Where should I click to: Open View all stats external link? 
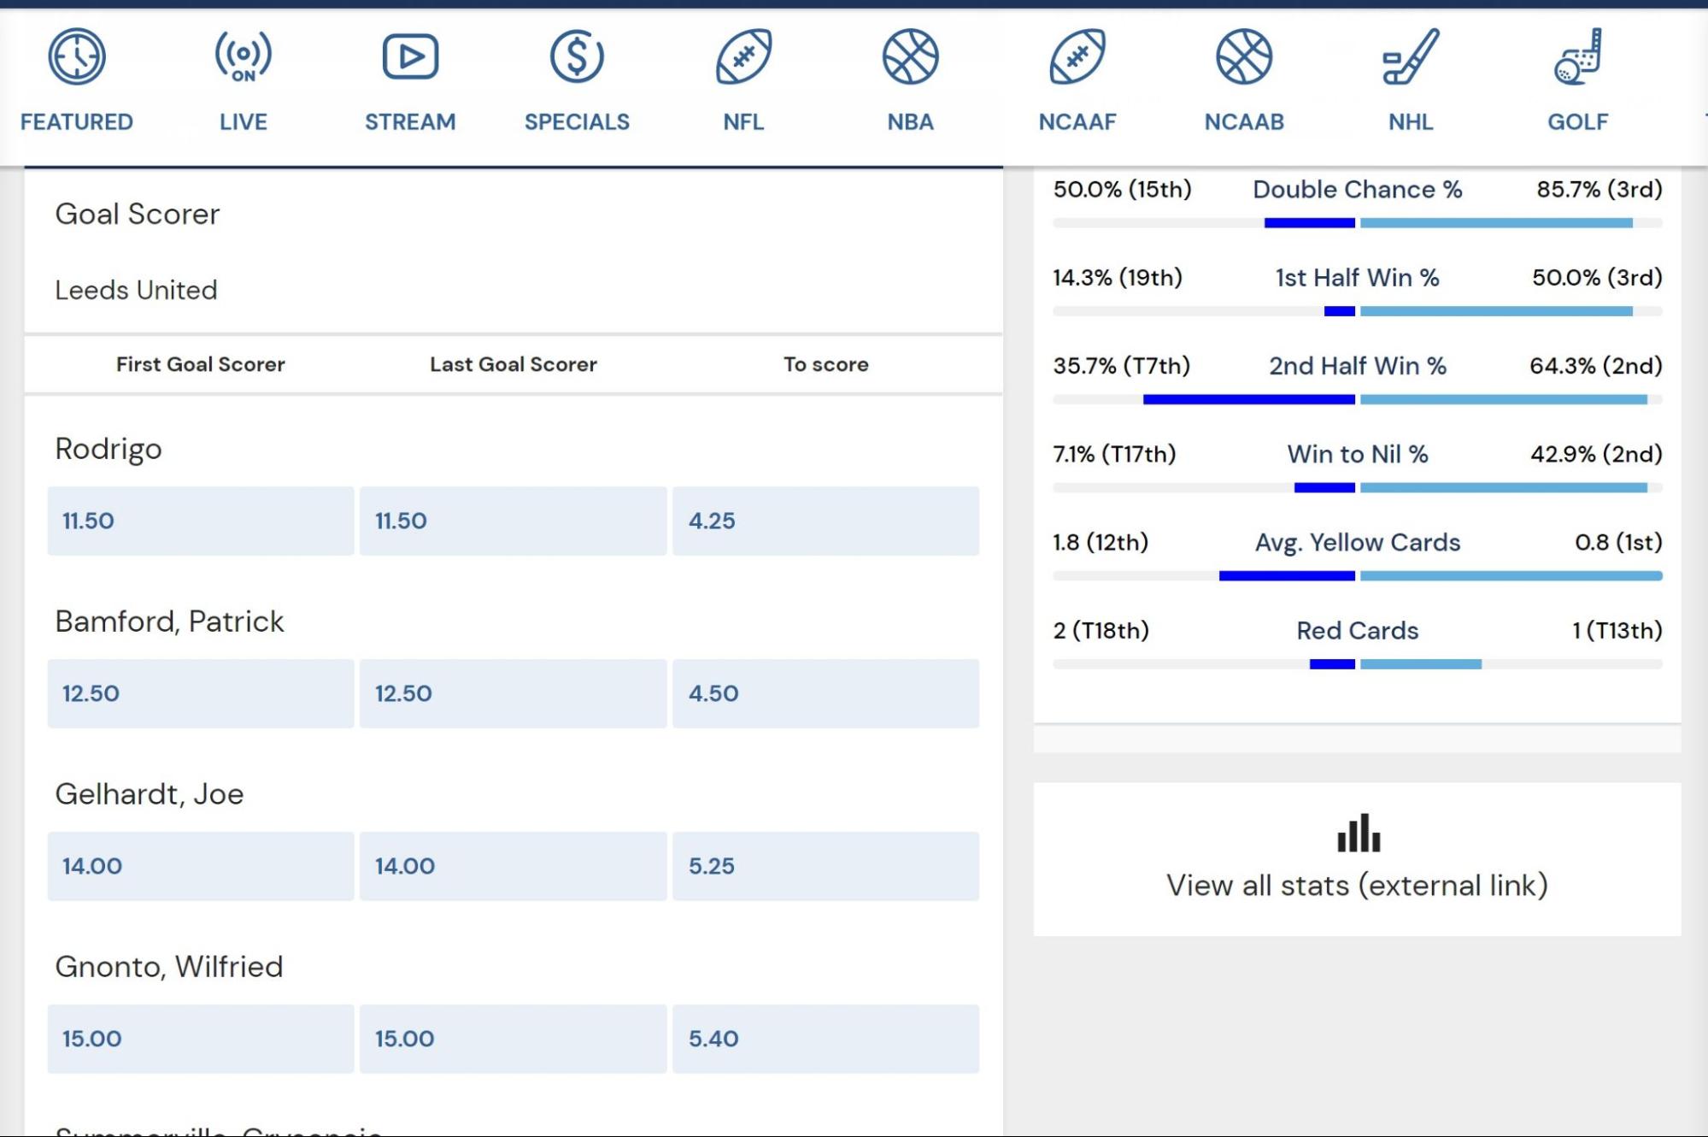point(1357,886)
